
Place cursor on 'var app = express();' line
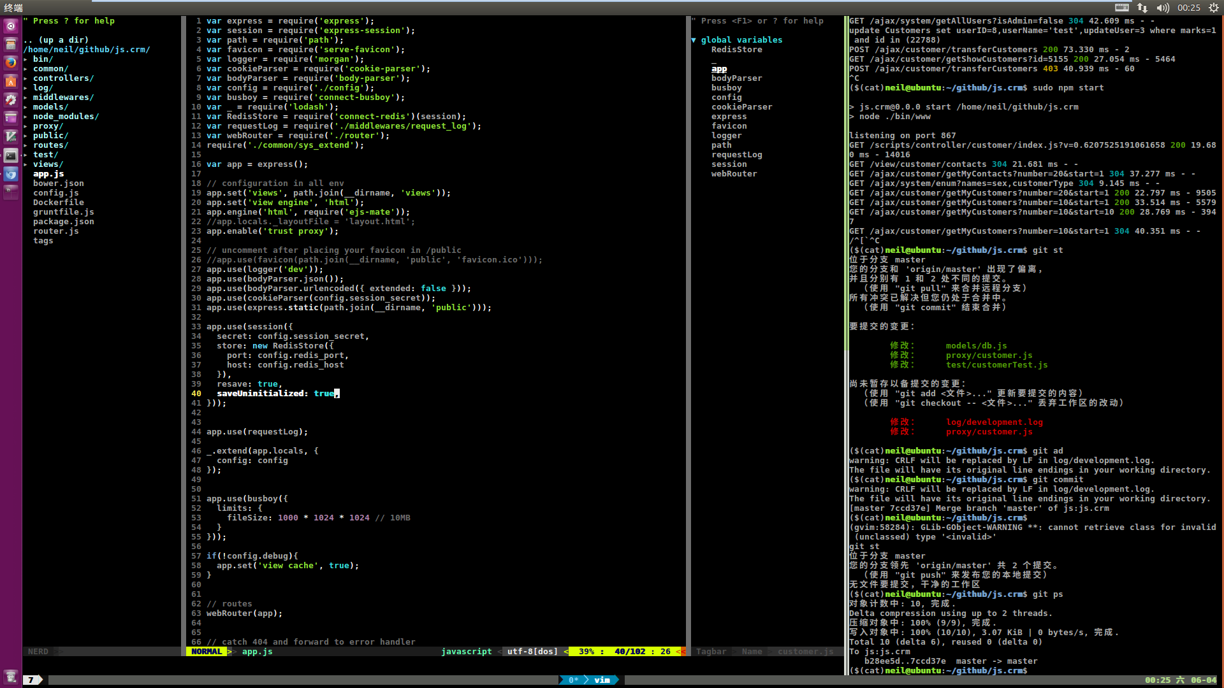click(x=257, y=164)
